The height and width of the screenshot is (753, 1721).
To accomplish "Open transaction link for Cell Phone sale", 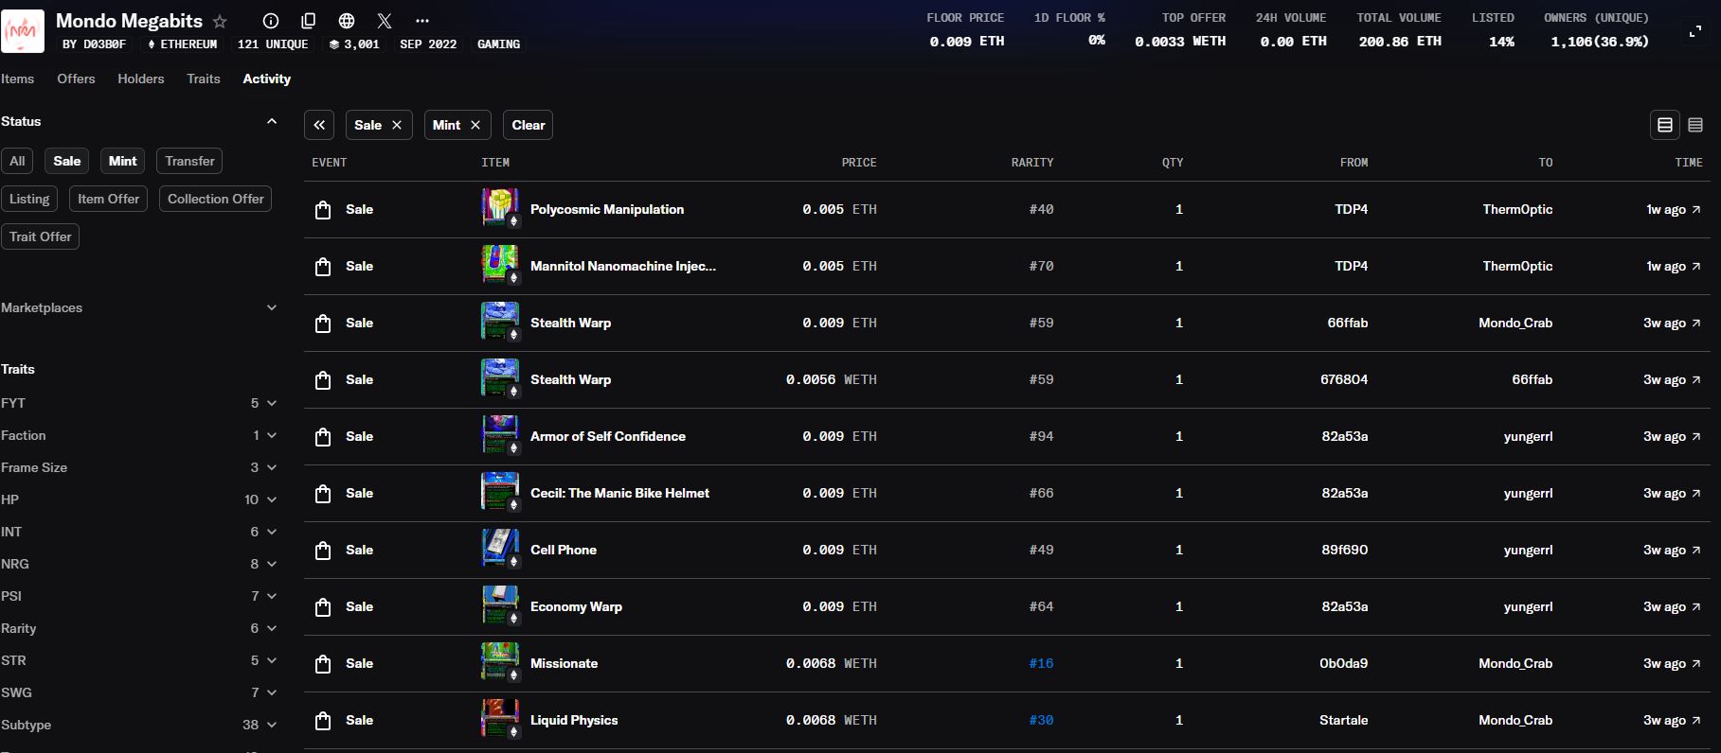I will (1695, 550).
